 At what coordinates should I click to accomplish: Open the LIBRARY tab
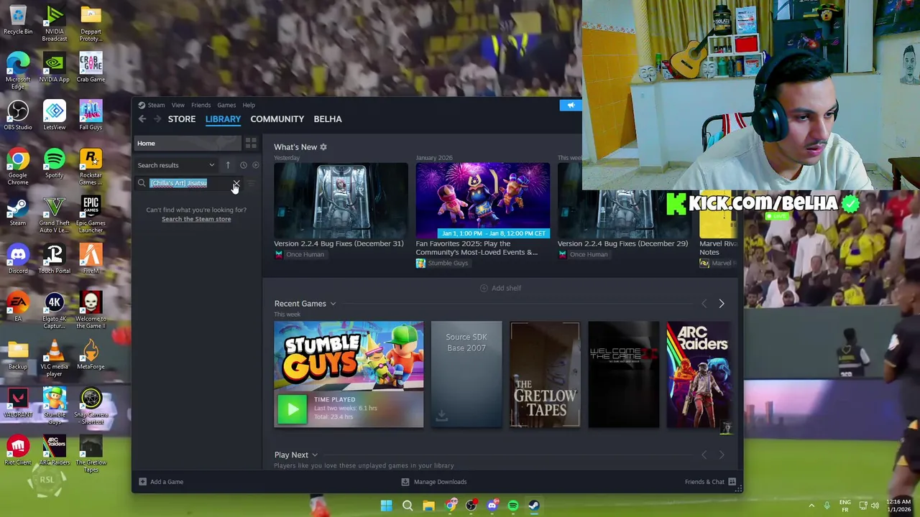point(223,119)
